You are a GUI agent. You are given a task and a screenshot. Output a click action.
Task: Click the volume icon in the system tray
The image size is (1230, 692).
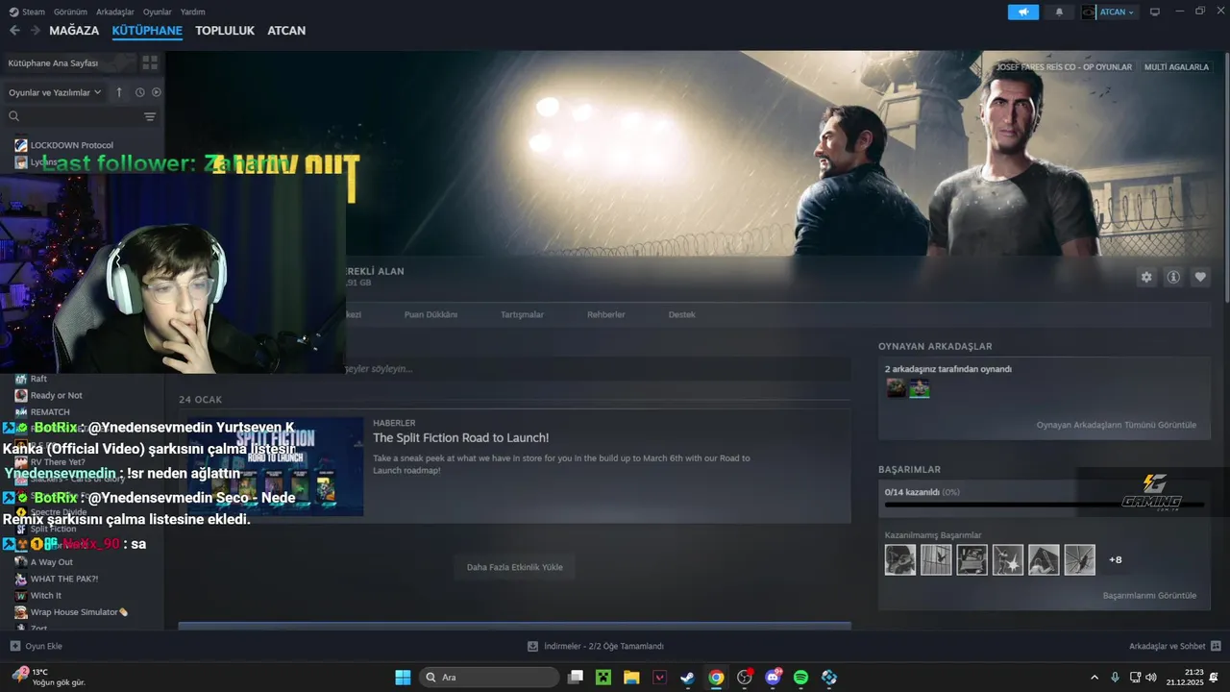click(1152, 678)
